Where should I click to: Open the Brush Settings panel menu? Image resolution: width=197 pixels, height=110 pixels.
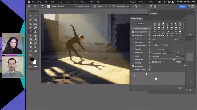(x=184, y=19)
